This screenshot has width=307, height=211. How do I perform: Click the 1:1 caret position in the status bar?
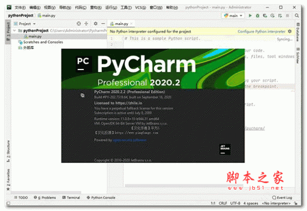213,203
